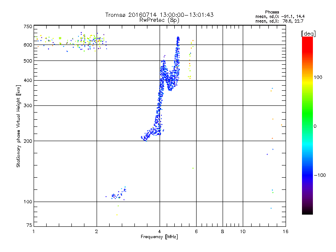This screenshot has width=336, height=252.
Task: Click the 'Phases' heading in the top-right corner
Action: tap(272, 12)
